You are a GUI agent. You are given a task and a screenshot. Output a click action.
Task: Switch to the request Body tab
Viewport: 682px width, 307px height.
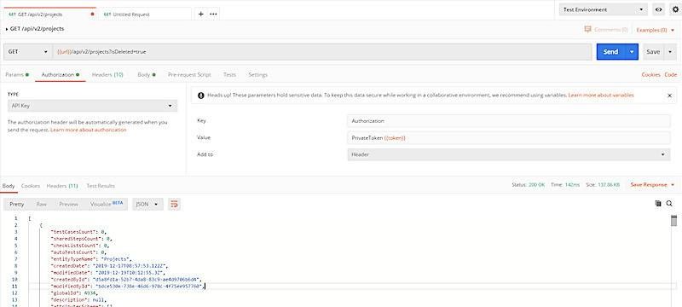(146, 75)
